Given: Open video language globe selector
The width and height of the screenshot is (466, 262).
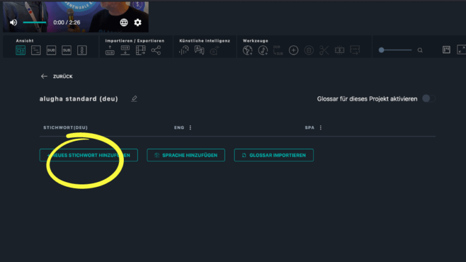Looking at the screenshot, I should 124,22.
